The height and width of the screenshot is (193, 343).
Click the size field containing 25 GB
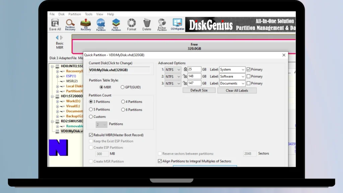coord(194,69)
